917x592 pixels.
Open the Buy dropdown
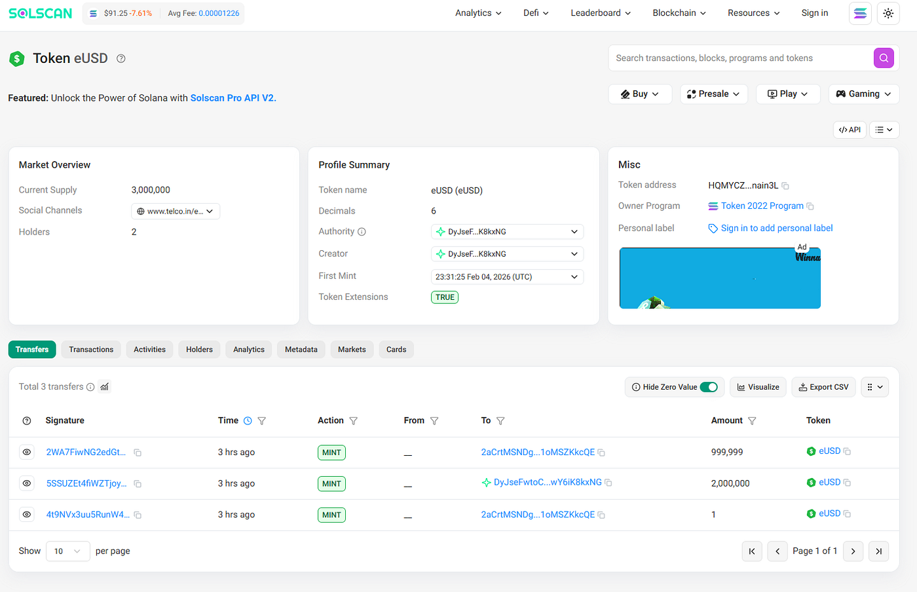point(640,94)
